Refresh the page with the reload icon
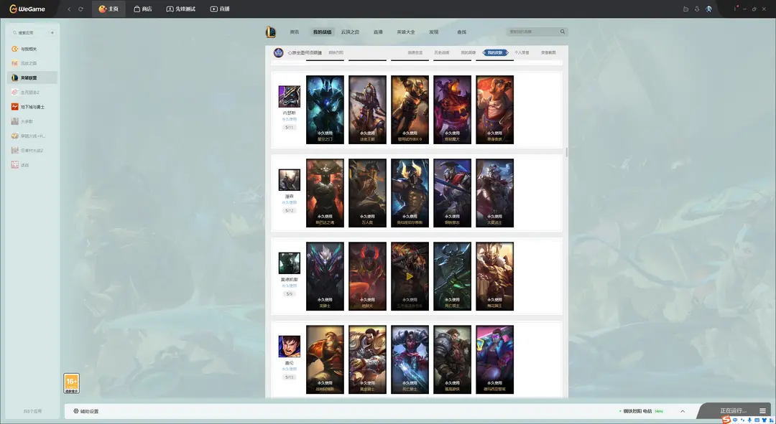 coord(80,9)
